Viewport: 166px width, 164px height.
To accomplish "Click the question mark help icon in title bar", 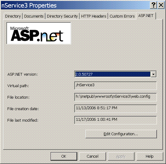I will 153,5.
